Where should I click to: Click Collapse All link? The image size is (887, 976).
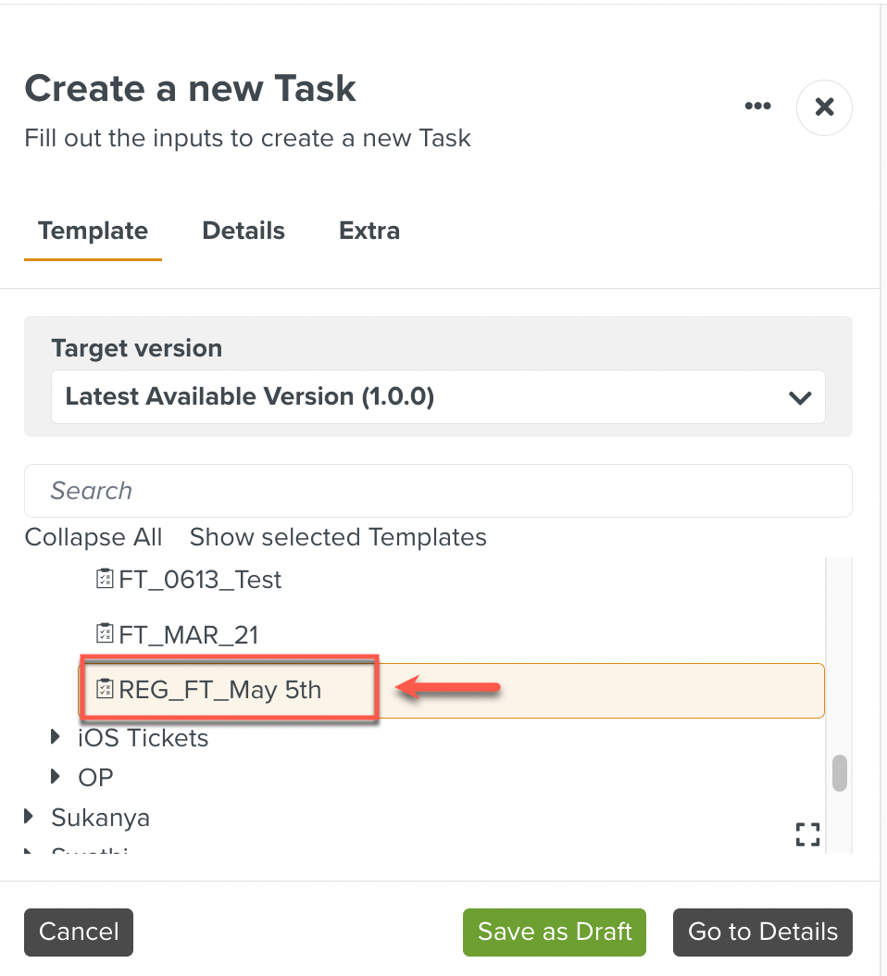94,537
